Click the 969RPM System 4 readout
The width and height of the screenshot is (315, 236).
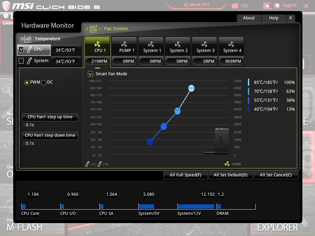click(231, 61)
